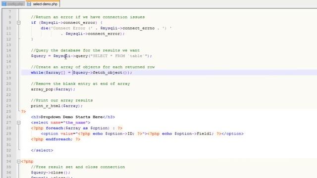Click the array_pop($array); line

(53, 89)
